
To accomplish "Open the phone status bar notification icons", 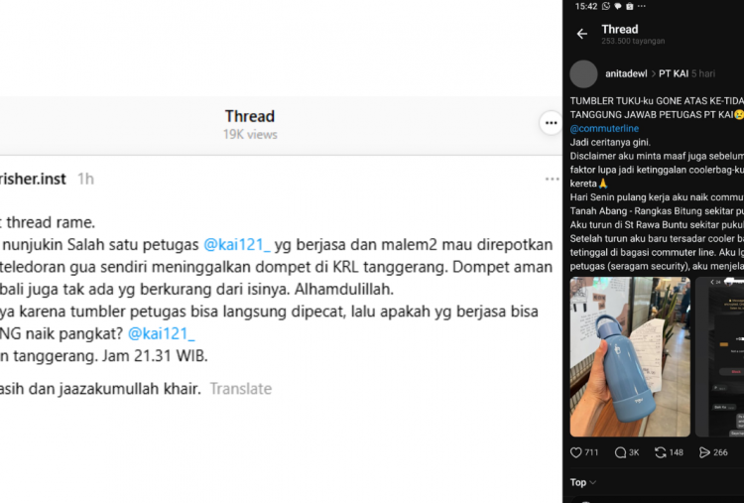I will click(x=624, y=6).
